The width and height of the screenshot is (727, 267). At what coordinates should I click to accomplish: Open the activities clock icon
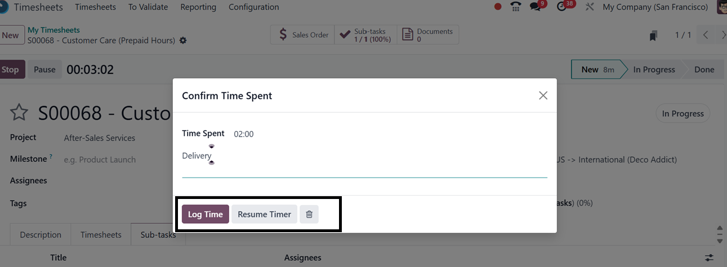pos(561,7)
